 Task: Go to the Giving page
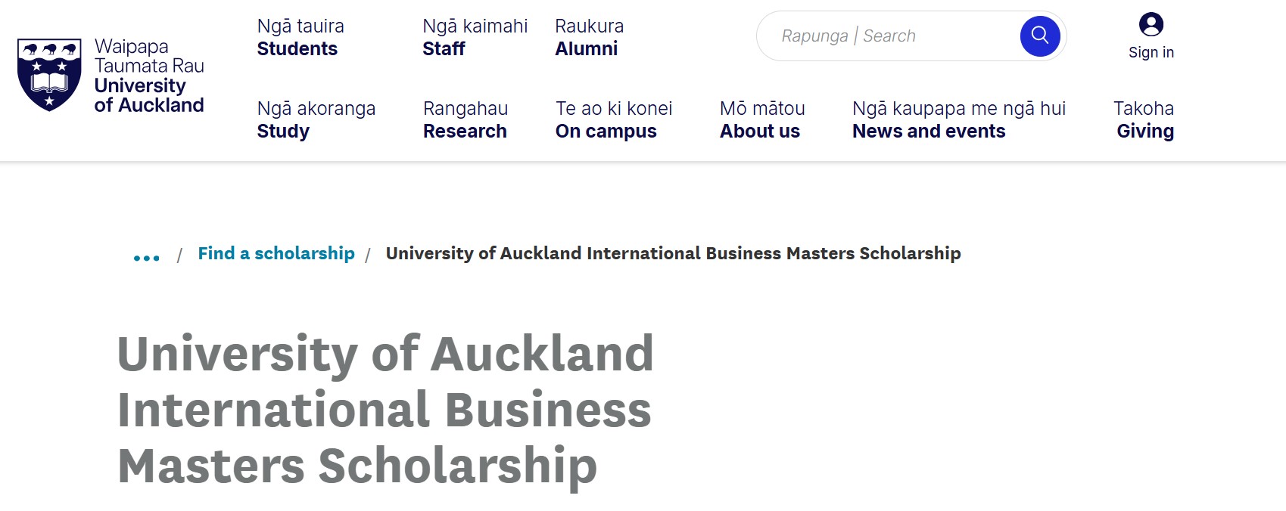click(x=1144, y=131)
